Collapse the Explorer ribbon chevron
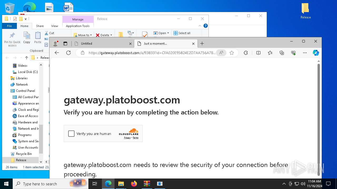337x189 pixels. click(x=200, y=26)
